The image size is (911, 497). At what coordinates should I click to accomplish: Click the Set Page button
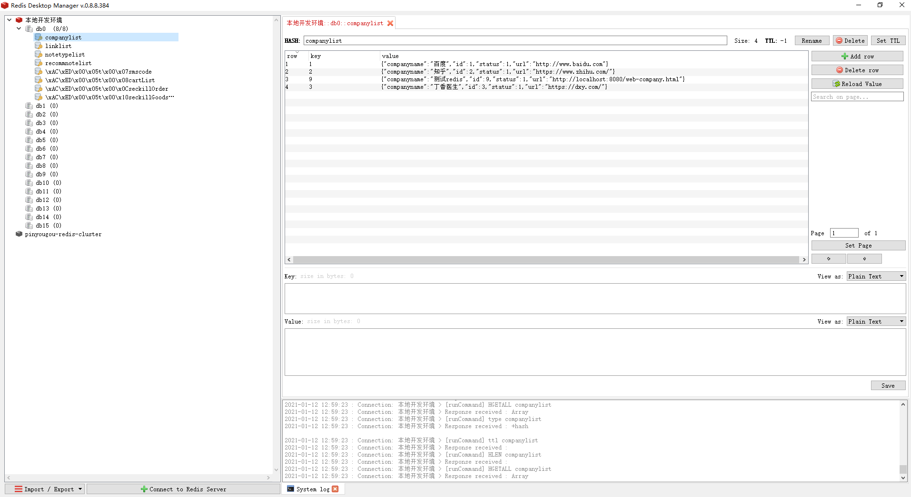858,245
